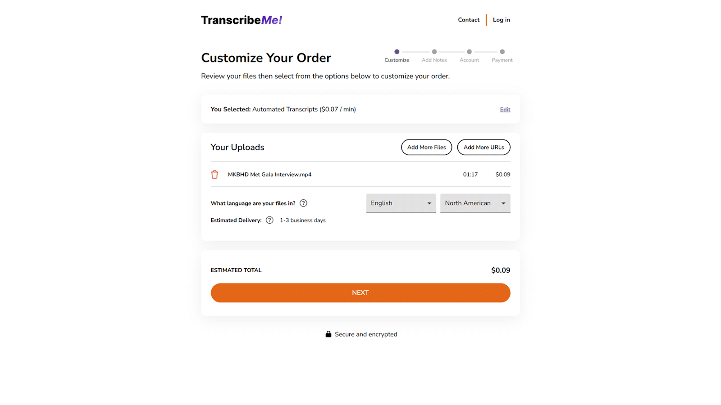Go to the Add Notes step
The width and height of the screenshot is (721, 405).
point(434,52)
